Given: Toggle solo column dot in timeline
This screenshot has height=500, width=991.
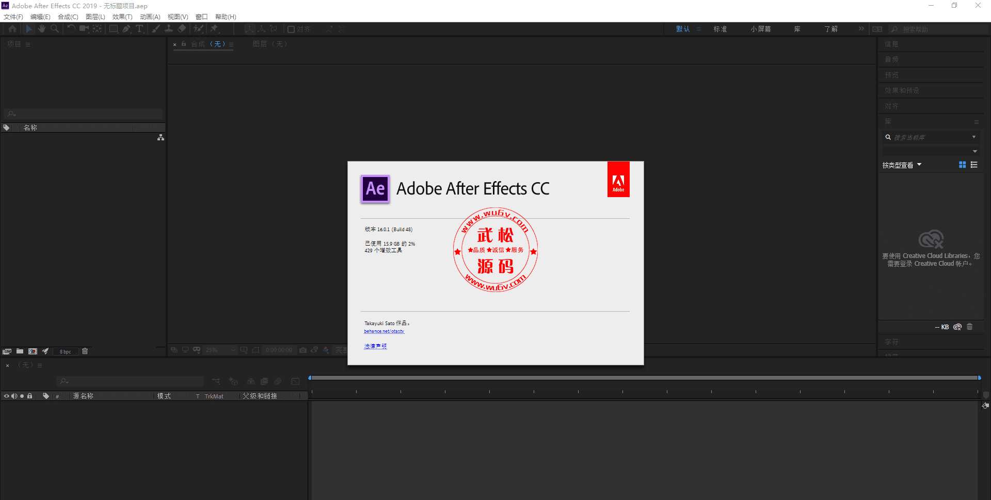Looking at the screenshot, I should click(x=22, y=396).
